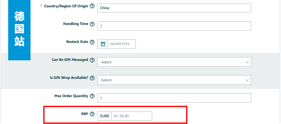Screen dimensions: 281x124
Task: Open the Handling Time help tooltip icon
Action: [92, 24]
